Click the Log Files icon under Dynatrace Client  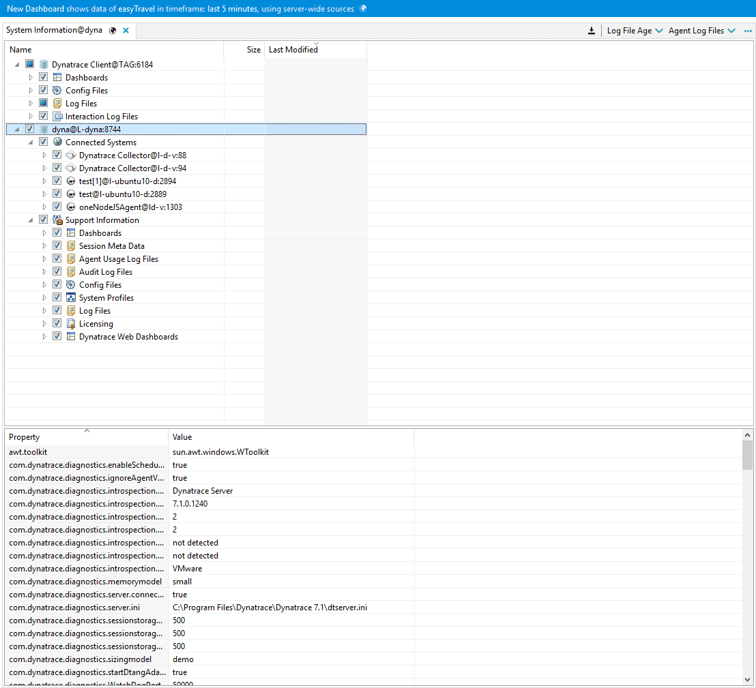(x=57, y=104)
